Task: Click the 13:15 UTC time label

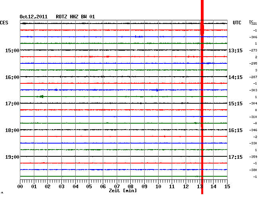Action: pos(235,50)
